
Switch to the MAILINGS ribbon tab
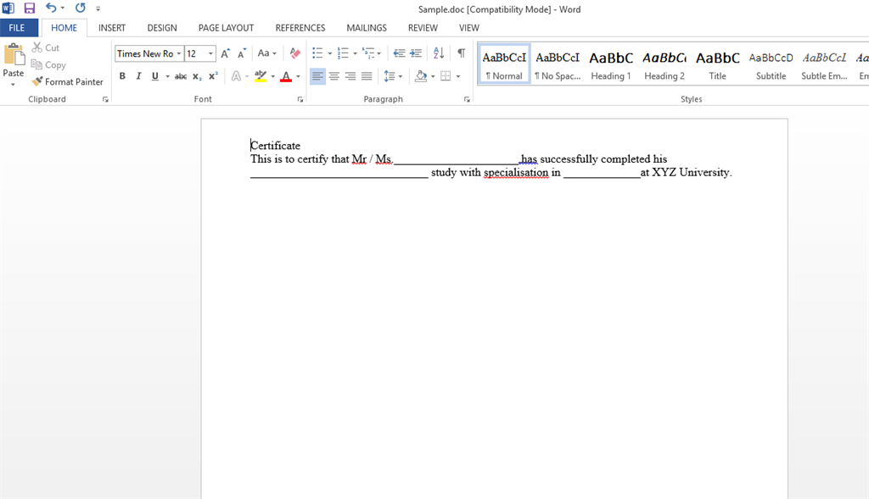click(x=366, y=27)
